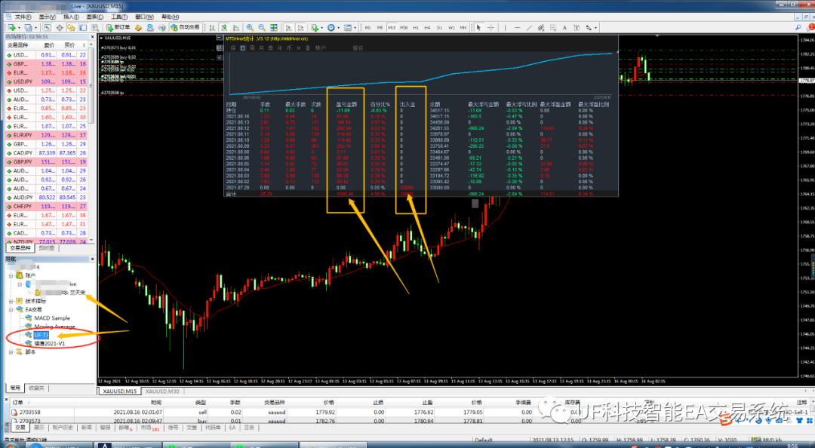
Task: Toggle chart auto scroll icon
Action: tap(287, 27)
